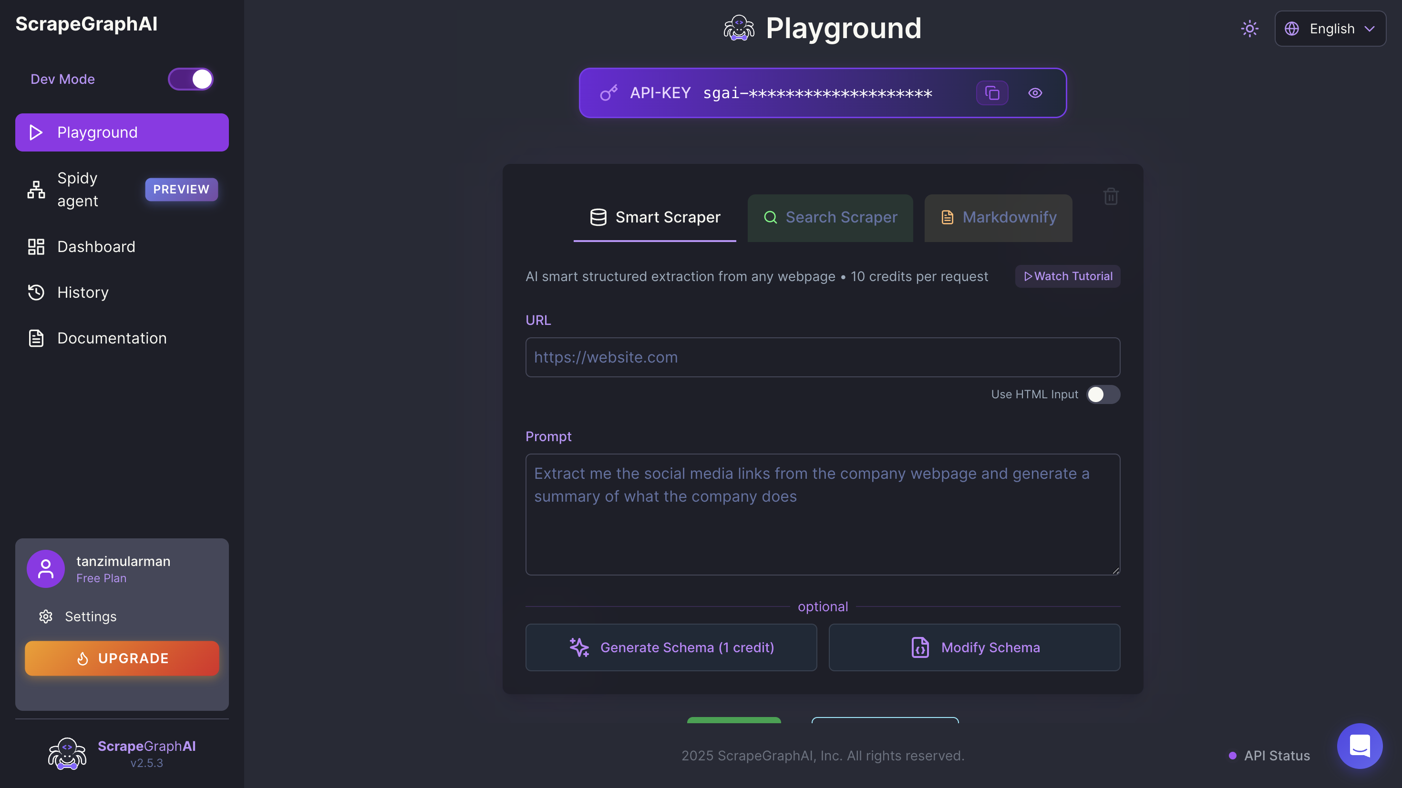
Task: Click the code file icon on Modify Schema
Action: coord(920,647)
